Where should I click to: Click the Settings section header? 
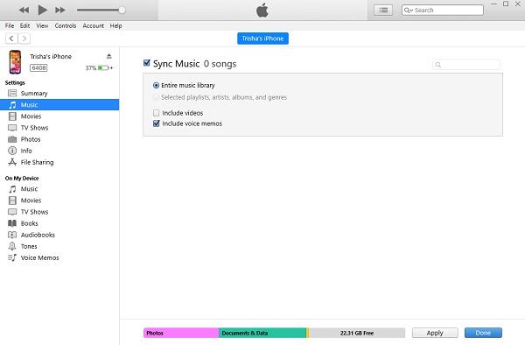point(15,82)
